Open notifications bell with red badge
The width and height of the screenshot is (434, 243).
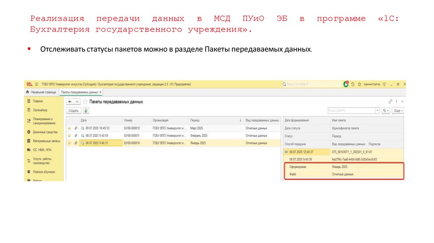pos(346,84)
